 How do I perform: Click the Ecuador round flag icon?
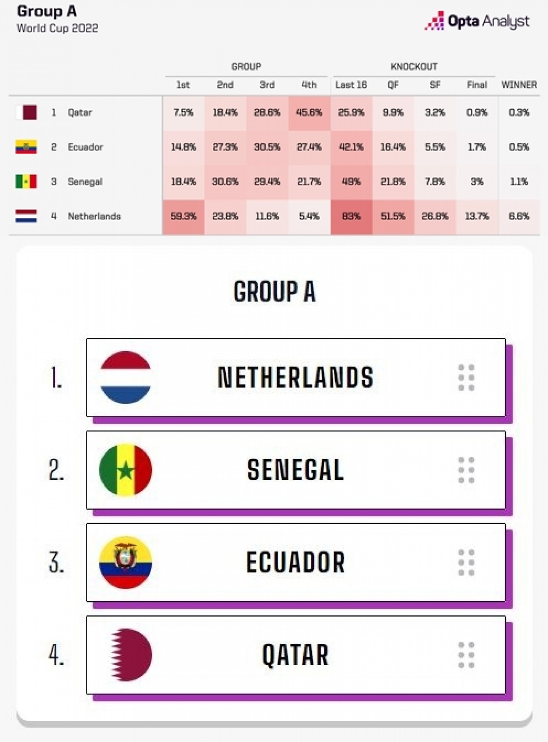(126, 562)
